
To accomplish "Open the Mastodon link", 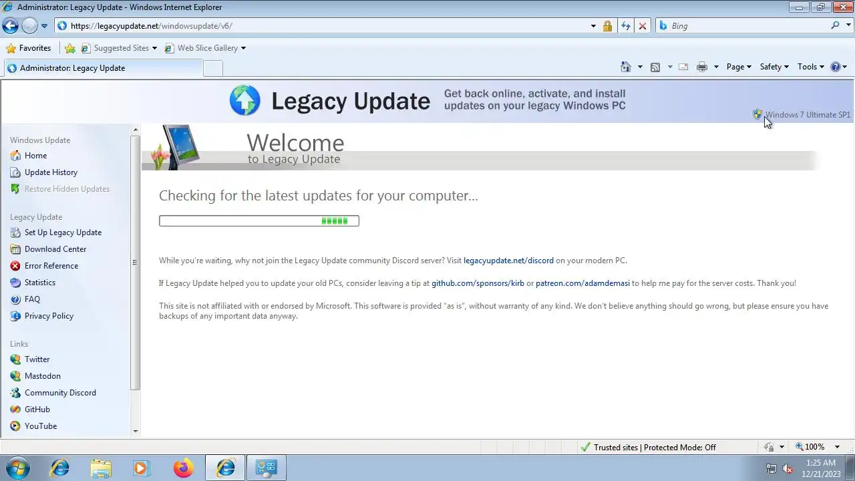I will coord(43,376).
